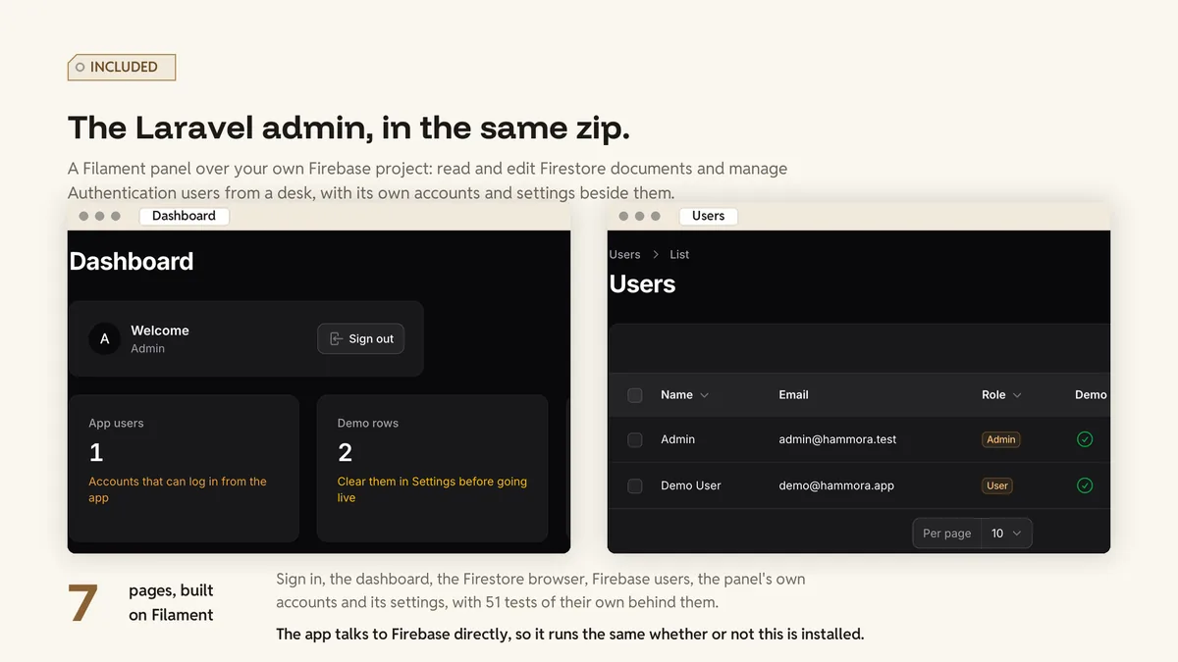Check the Demo User row checkbox
The height and width of the screenshot is (662, 1178).
(635, 485)
